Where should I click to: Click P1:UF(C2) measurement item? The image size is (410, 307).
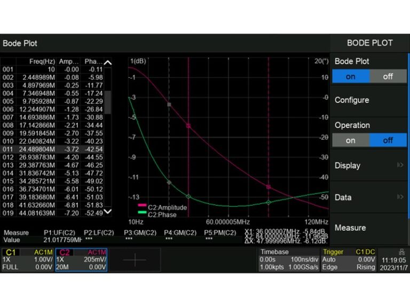coord(59,232)
